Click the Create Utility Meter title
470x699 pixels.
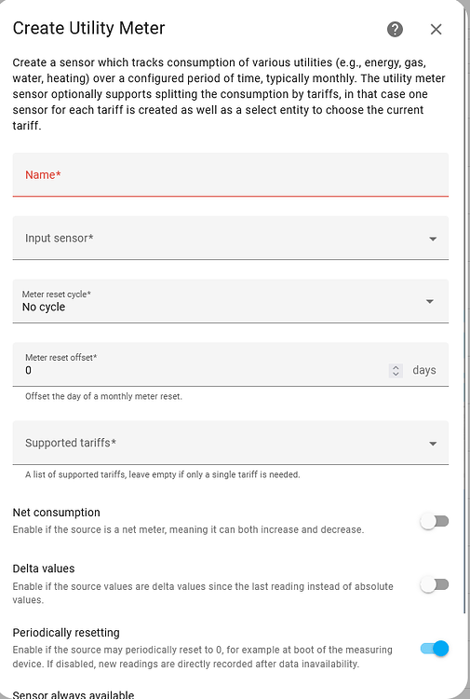pyautogui.click(x=88, y=28)
